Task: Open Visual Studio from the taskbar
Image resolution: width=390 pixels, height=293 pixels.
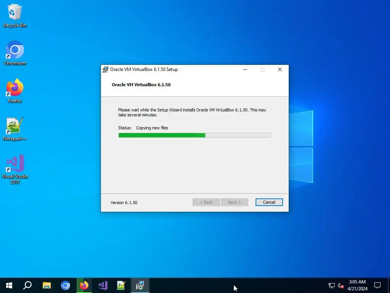Action: tap(103, 285)
